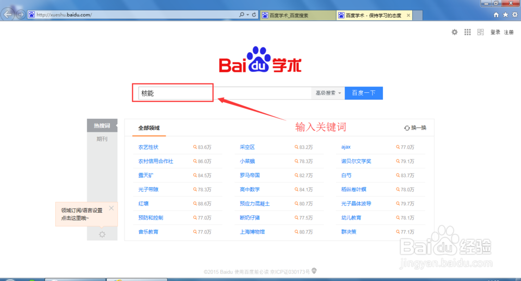Image resolution: width=521 pixels, height=281 pixels.
Task: Open the 农艺性状 hot keyword link
Action: (x=148, y=147)
